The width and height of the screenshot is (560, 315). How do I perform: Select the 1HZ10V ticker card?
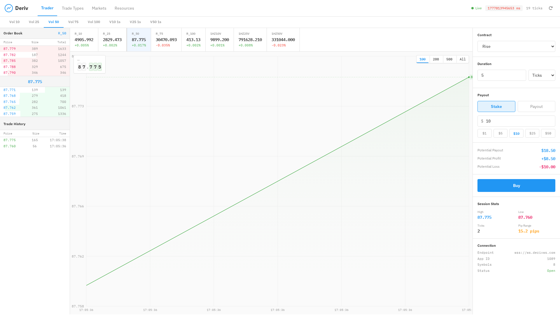(220, 40)
